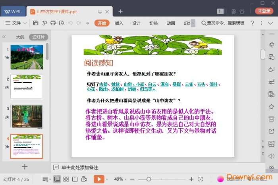This screenshot has height=185, width=278.
Task: Open the 文件 menu
Action: 13,23
